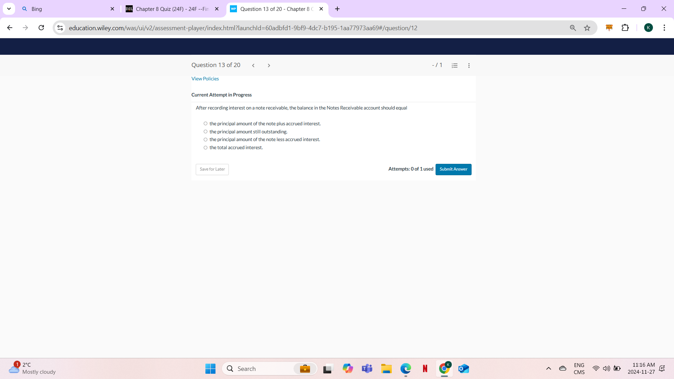Open Microsoft Teams from the taskbar

pyautogui.click(x=367, y=368)
